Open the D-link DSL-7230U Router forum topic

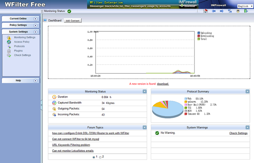click(x=90, y=133)
